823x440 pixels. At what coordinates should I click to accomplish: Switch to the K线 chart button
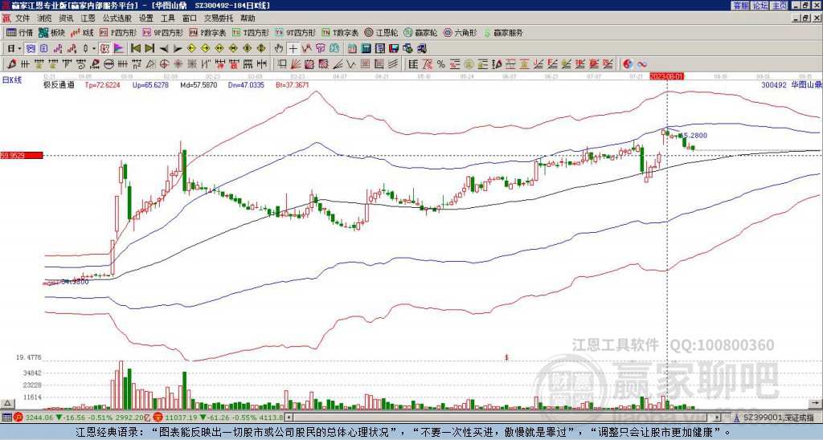81,32
